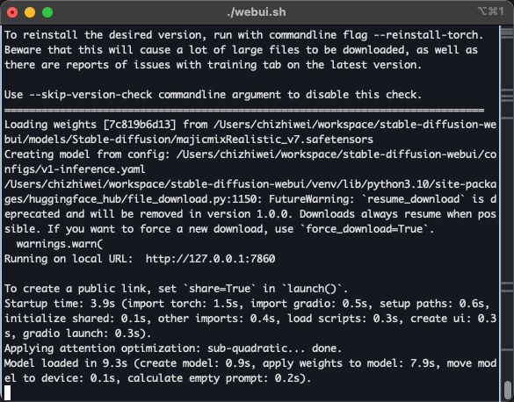This screenshot has height=402, width=514.
Task: Click the equals-sign separator line
Action: click(x=244, y=110)
